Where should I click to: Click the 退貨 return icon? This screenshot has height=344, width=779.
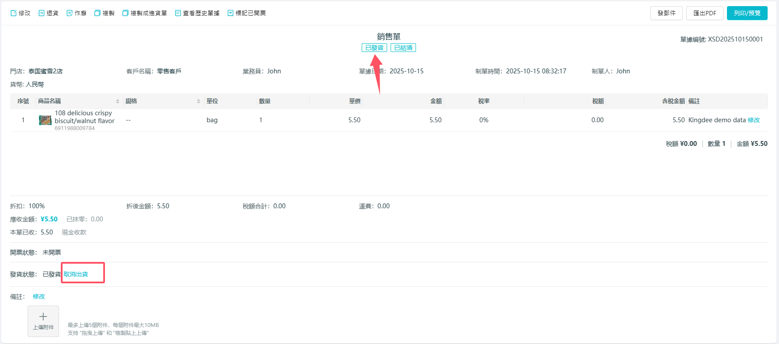click(42, 13)
